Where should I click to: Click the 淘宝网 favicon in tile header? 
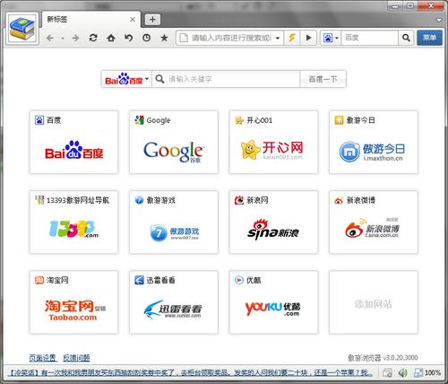click(x=39, y=280)
